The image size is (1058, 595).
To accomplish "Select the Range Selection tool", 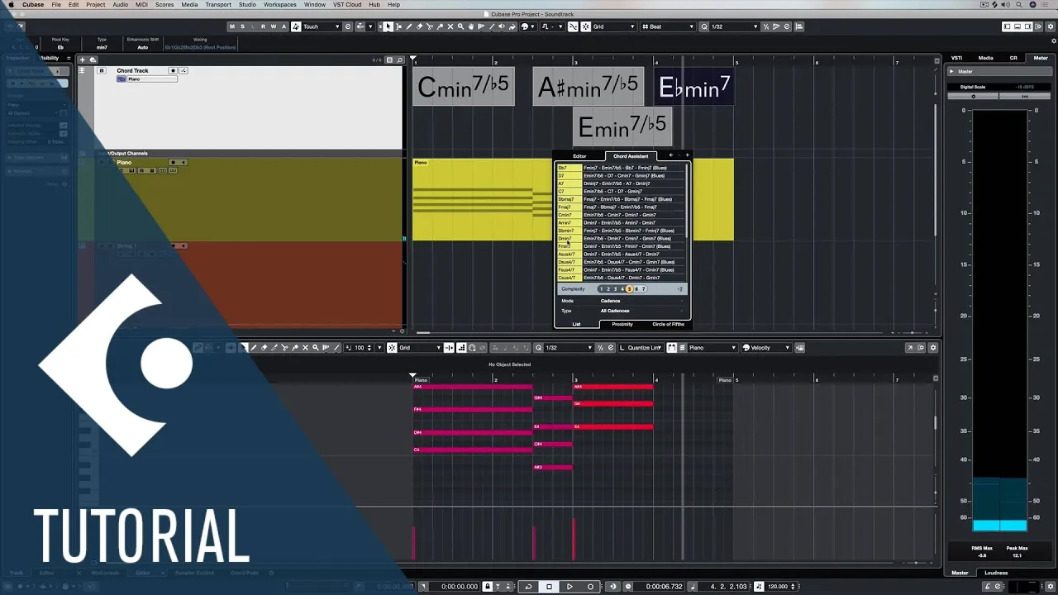I will [398, 26].
